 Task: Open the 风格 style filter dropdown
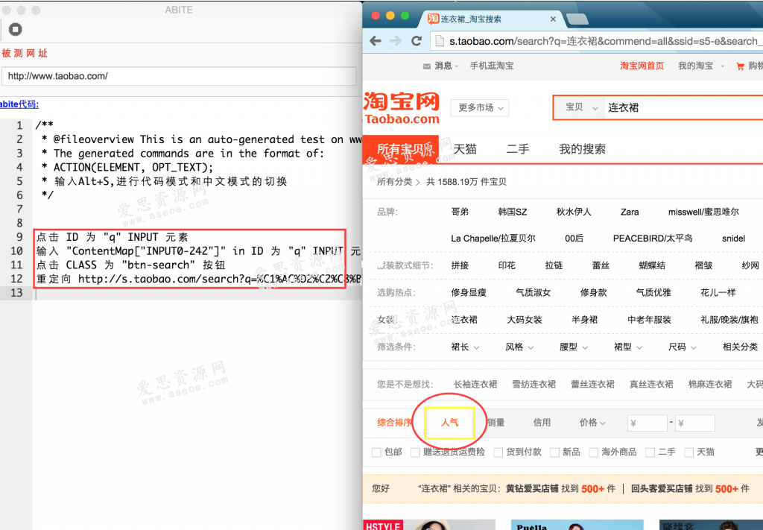519,347
